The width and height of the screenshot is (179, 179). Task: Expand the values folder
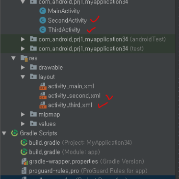coord(23,124)
